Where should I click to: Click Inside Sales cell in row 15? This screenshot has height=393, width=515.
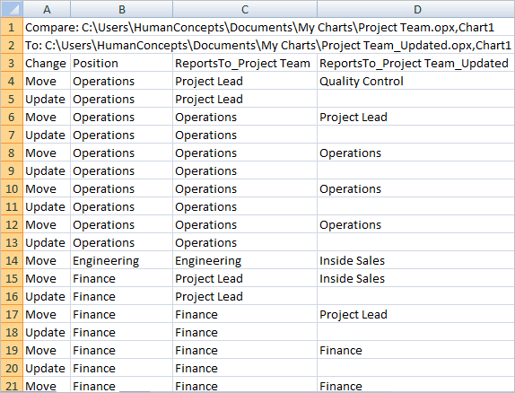[416, 279]
